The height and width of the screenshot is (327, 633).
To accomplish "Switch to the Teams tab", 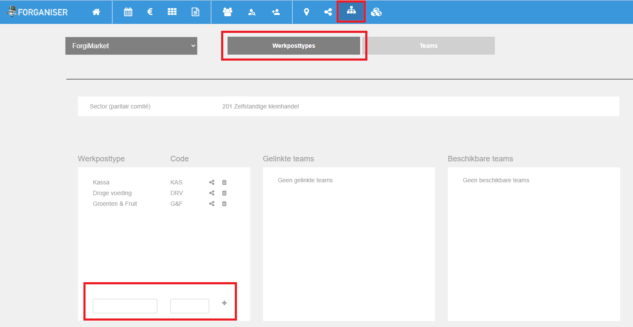I will click(x=429, y=46).
